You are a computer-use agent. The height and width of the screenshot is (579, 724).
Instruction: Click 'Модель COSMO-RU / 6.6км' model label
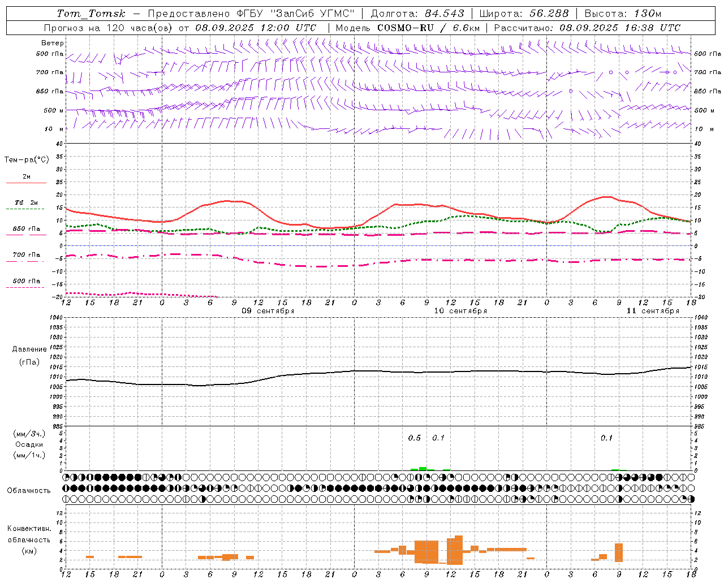(x=408, y=28)
